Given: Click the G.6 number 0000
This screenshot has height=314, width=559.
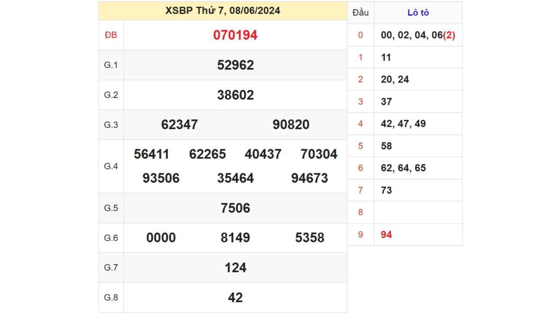Looking at the screenshot, I should [161, 238].
